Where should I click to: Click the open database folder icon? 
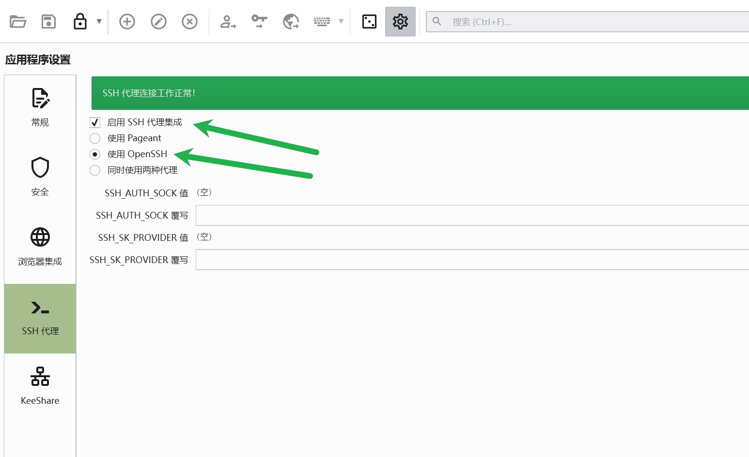(18, 22)
